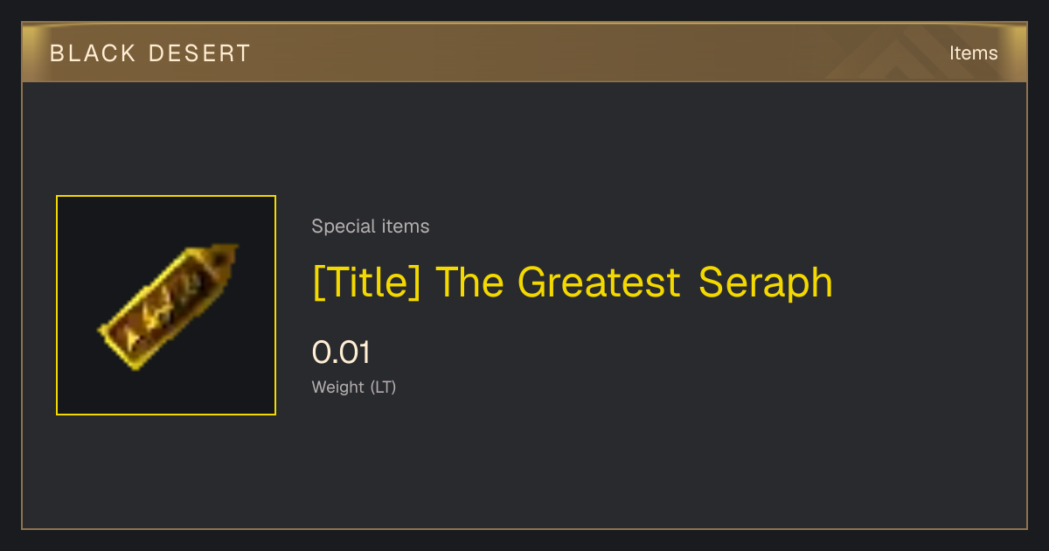
Task: Select the yellow-bordered item thumbnail frame
Action: pos(166,305)
